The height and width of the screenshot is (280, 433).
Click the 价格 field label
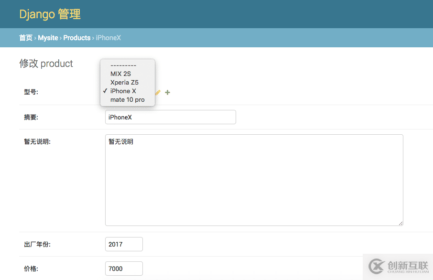click(31, 269)
